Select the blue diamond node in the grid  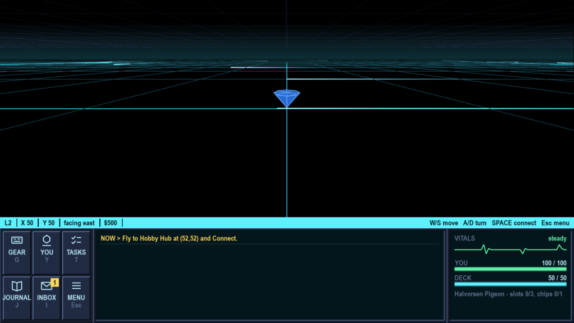(x=286, y=98)
